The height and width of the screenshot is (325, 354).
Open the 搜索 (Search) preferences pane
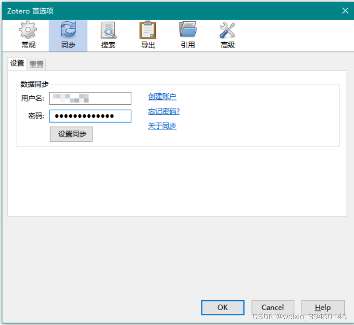108,36
